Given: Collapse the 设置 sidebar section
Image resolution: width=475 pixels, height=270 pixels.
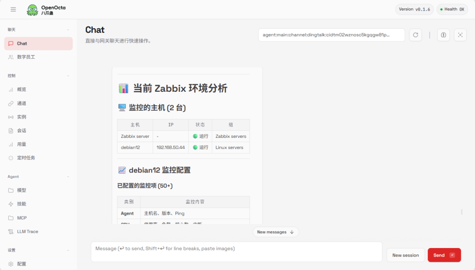Looking at the screenshot, I should coord(68,250).
